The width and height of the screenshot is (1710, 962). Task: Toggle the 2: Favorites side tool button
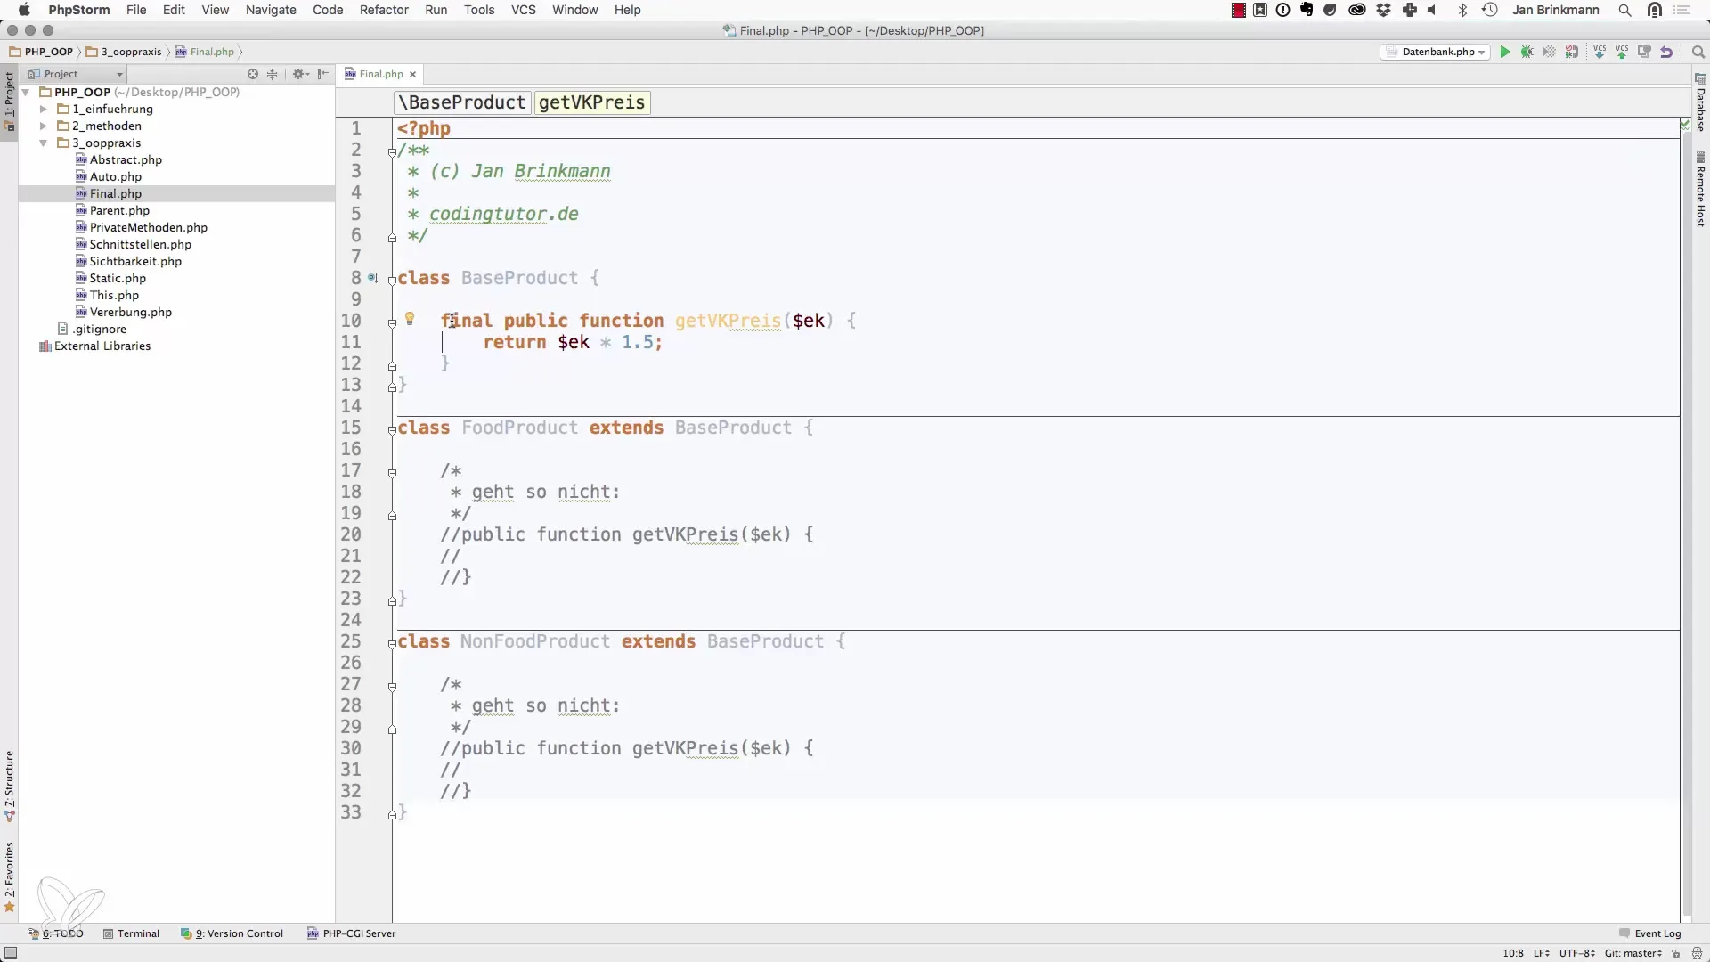9,877
